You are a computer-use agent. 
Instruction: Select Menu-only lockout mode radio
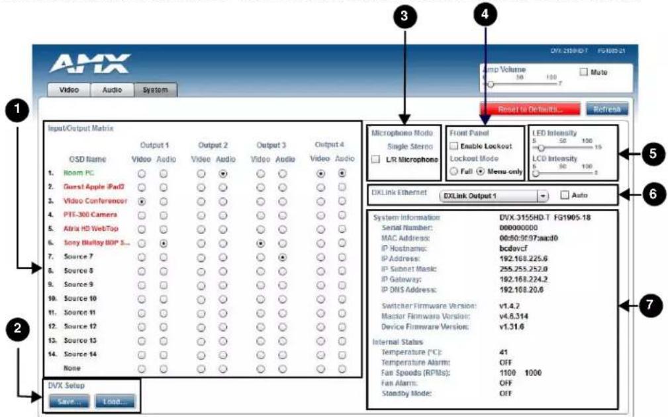click(x=480, y=171)
